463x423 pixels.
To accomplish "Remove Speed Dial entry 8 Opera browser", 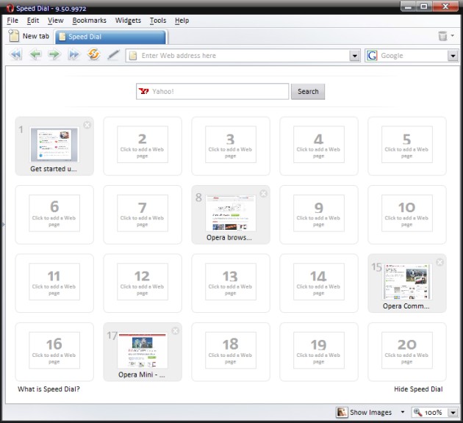I will click(x=263, y=193).
